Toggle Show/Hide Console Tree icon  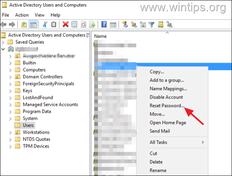[33, 24]
